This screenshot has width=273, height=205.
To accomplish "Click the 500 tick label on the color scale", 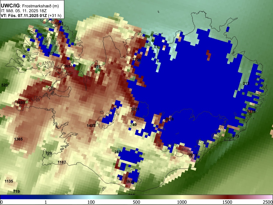I will click(136, 202).
